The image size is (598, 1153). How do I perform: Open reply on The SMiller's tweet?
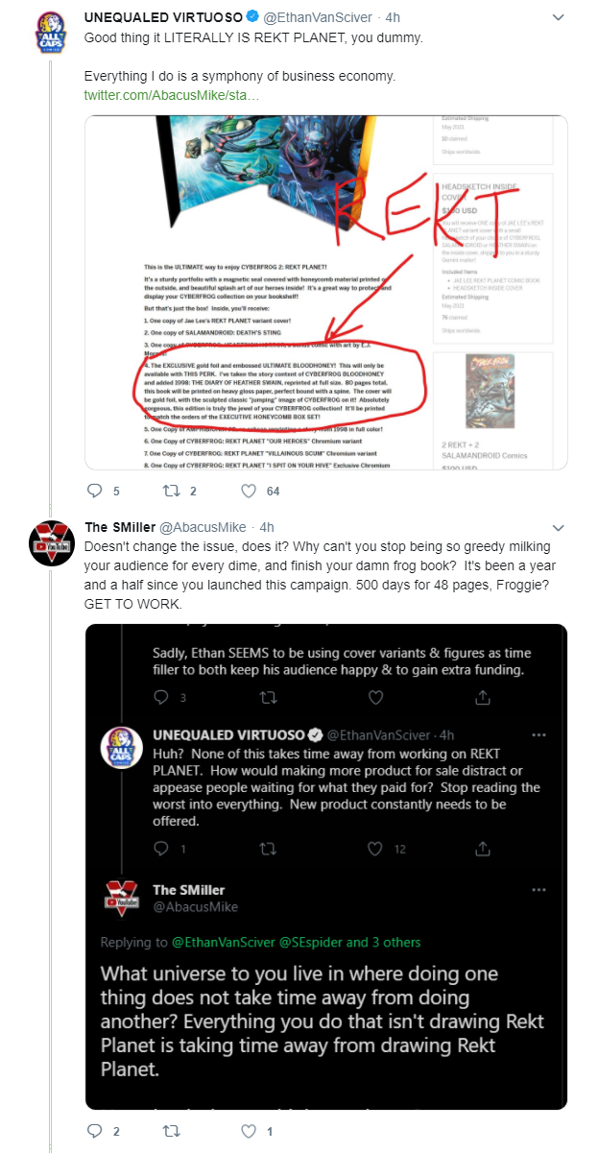94,1131
